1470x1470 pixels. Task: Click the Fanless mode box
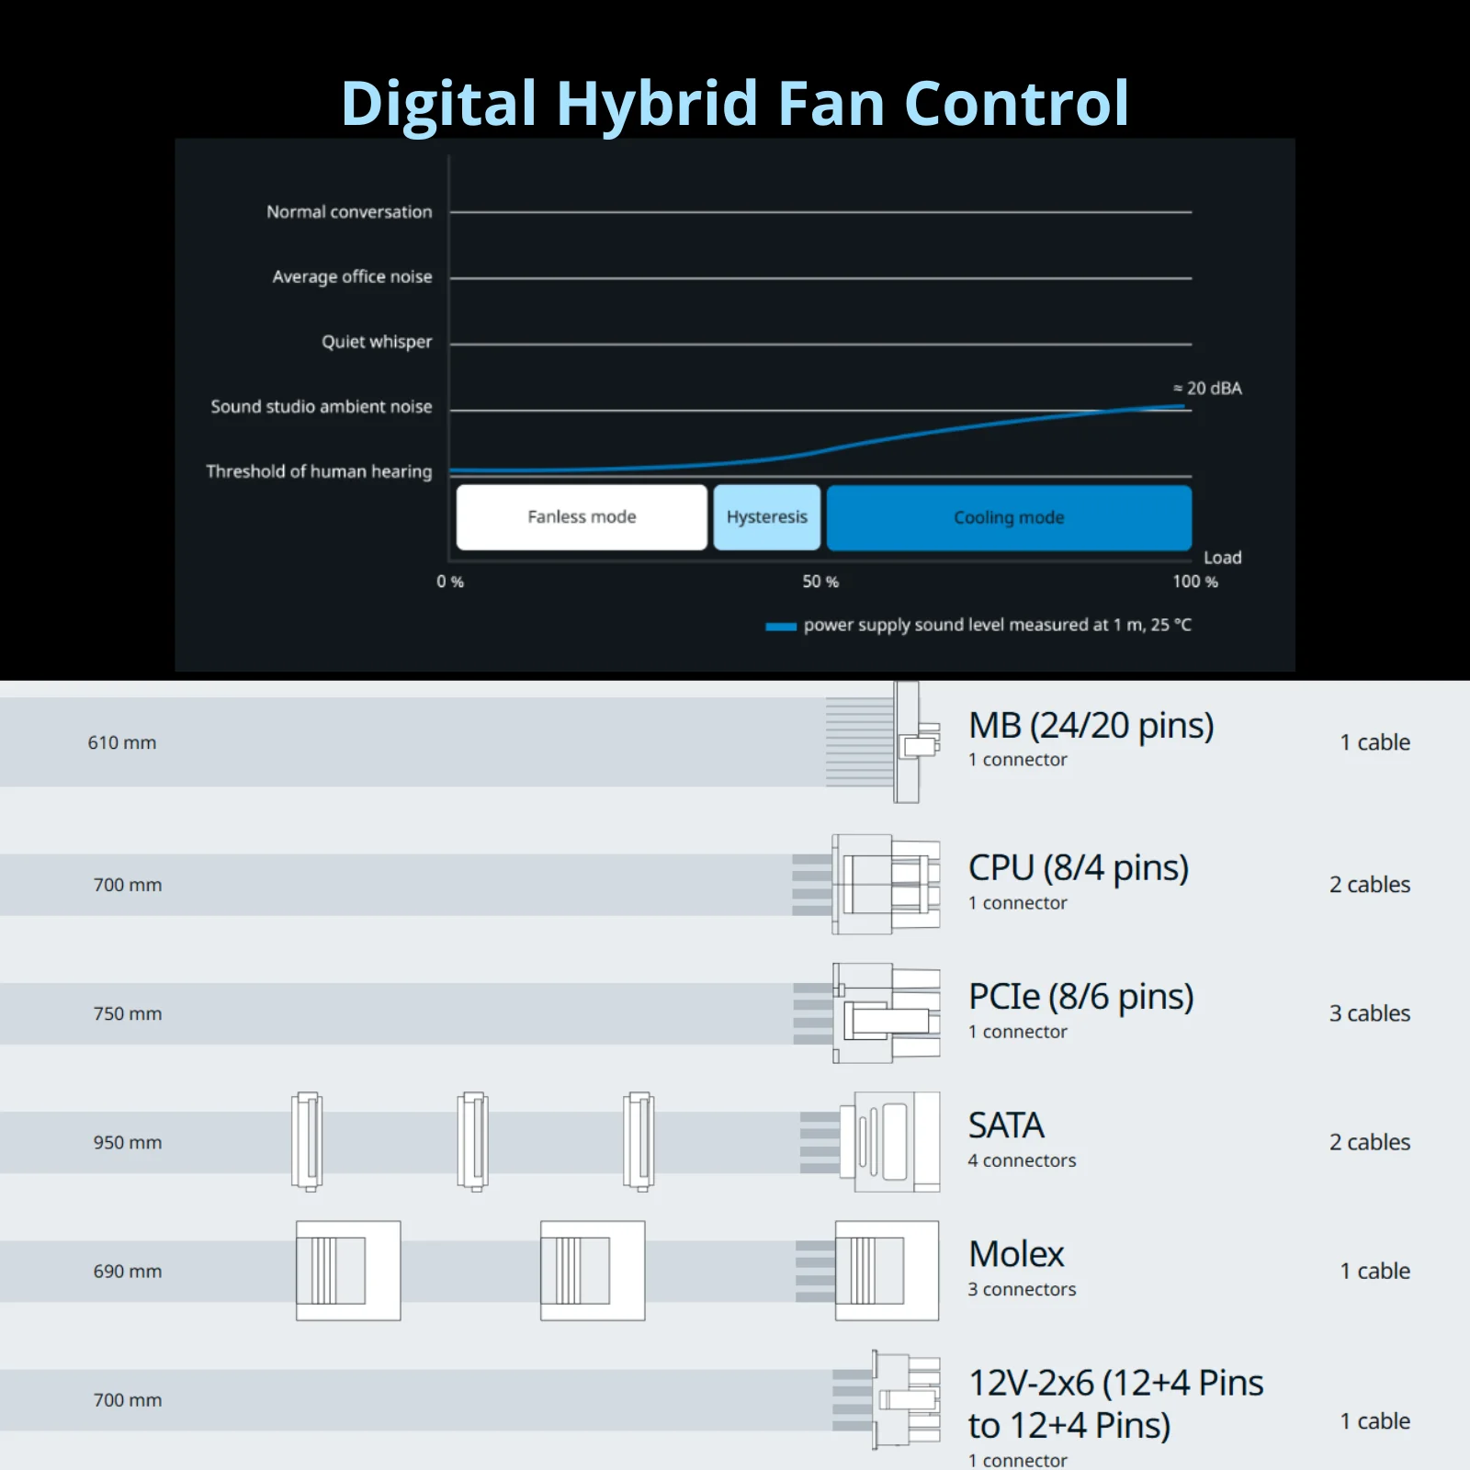coord(582,517)
